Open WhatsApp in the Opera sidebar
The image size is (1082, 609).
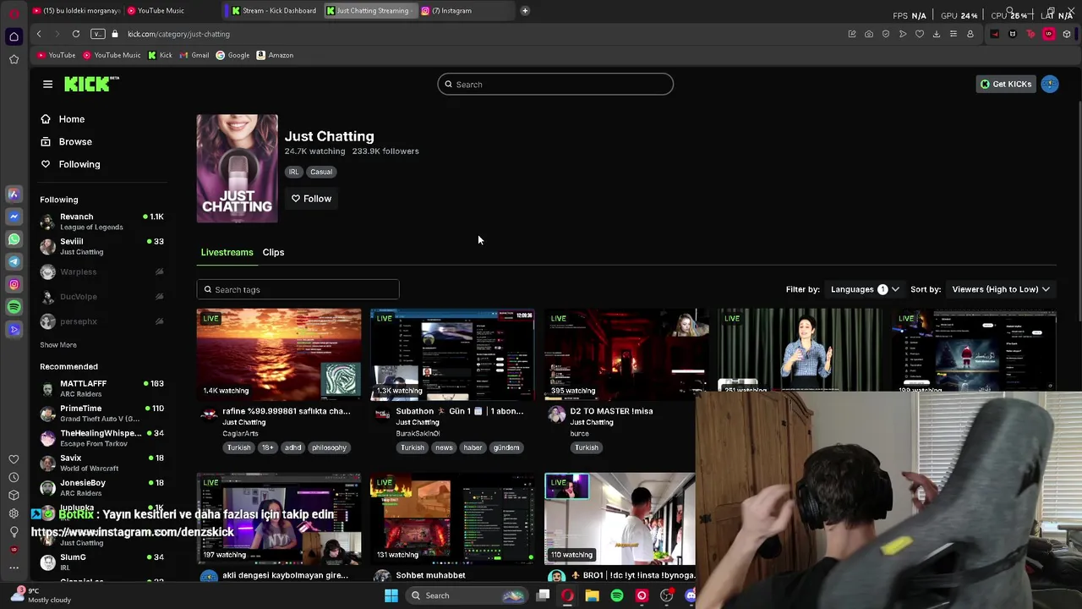14,239
